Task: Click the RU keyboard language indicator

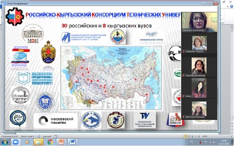Action: pyautogui.click(x=192, y=142)
